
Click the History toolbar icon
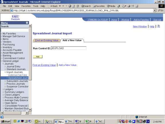point(119,6)
